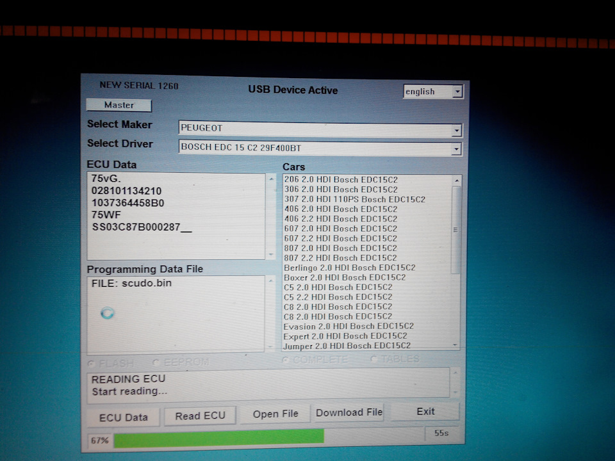Click the green reading progress bar

pyautogui.click(x=219, y=438)
